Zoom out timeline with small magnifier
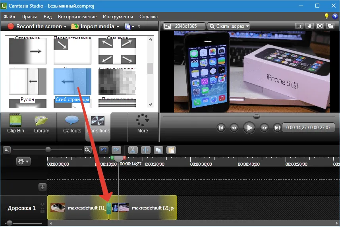This screenshot has width=340, height=227. point(6,150)
